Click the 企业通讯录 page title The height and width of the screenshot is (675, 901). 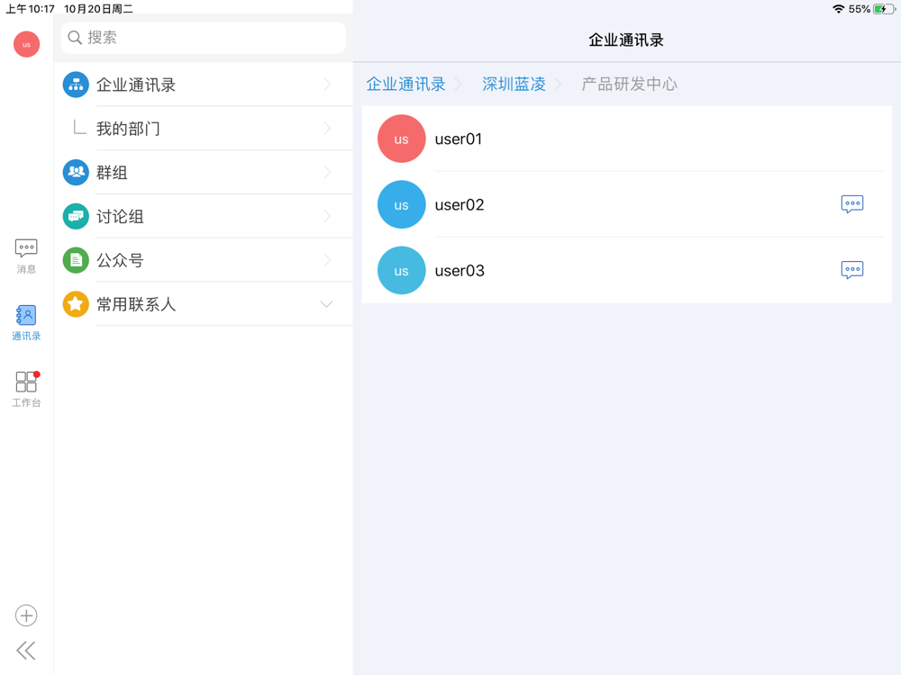click(x=626, y=40)
